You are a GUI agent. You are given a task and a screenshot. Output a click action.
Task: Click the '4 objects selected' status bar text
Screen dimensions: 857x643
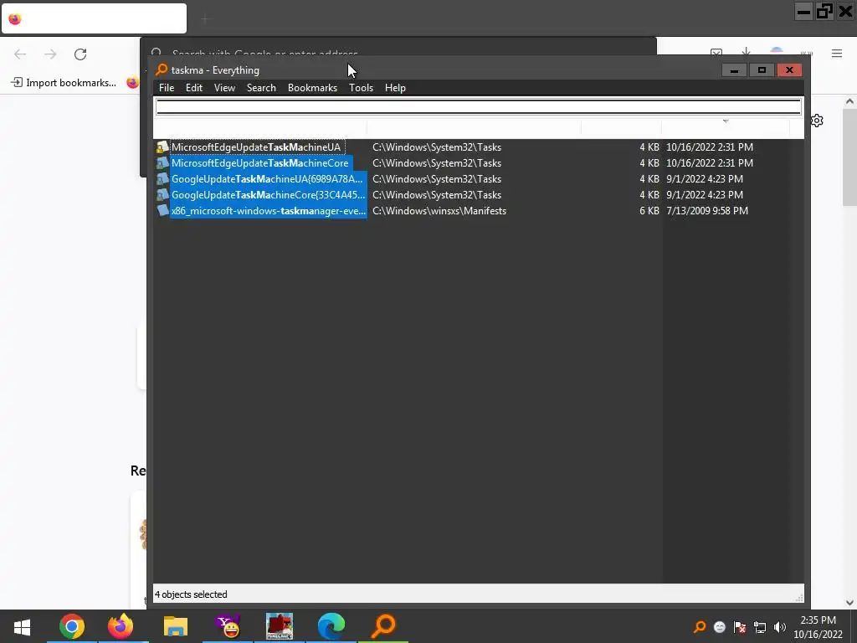191,594
